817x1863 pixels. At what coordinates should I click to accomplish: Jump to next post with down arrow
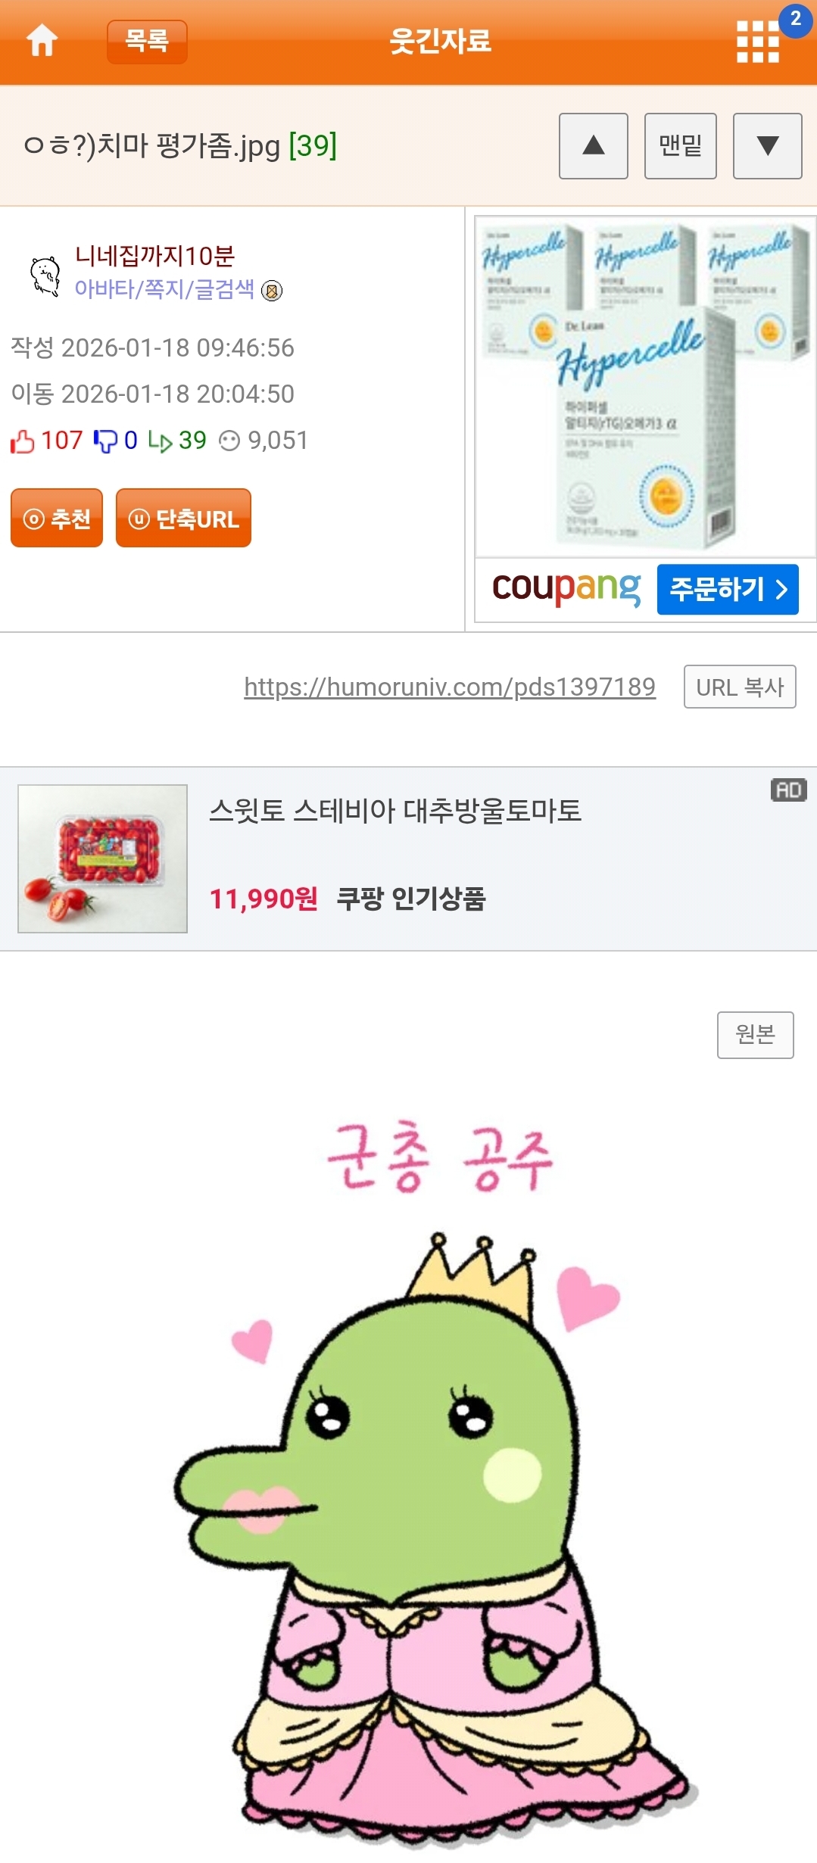click(768, 146)
